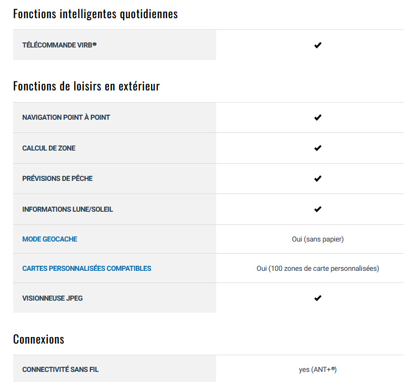Click the checkmark for Télécommande VIRB
Viewport: 404px width, 382px height.
(318, 45)
